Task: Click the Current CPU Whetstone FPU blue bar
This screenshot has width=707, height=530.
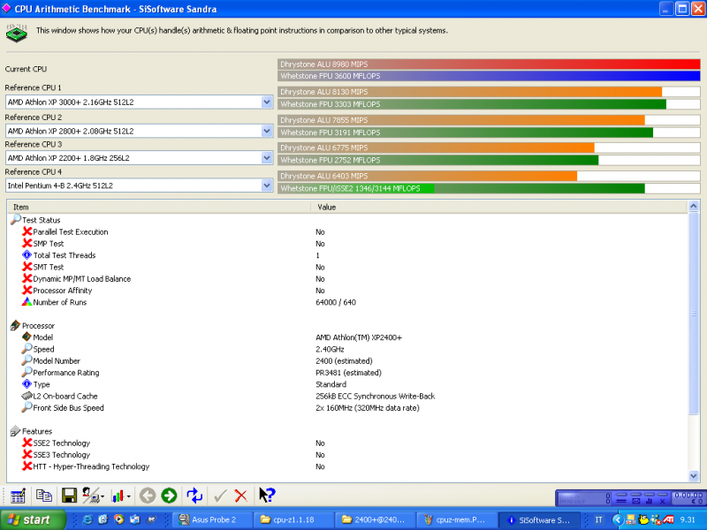Action: pyautogui.click(x=489, y=76)
